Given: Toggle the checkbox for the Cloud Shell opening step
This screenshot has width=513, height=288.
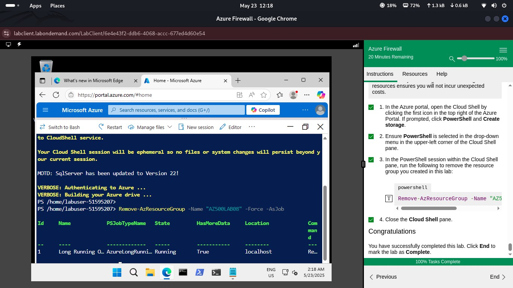Looking at the screenshot, I should [x=371, y=107].
